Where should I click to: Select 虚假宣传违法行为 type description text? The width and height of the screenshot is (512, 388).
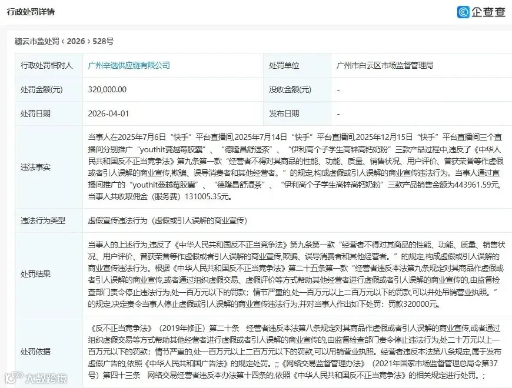pos(168,220)
